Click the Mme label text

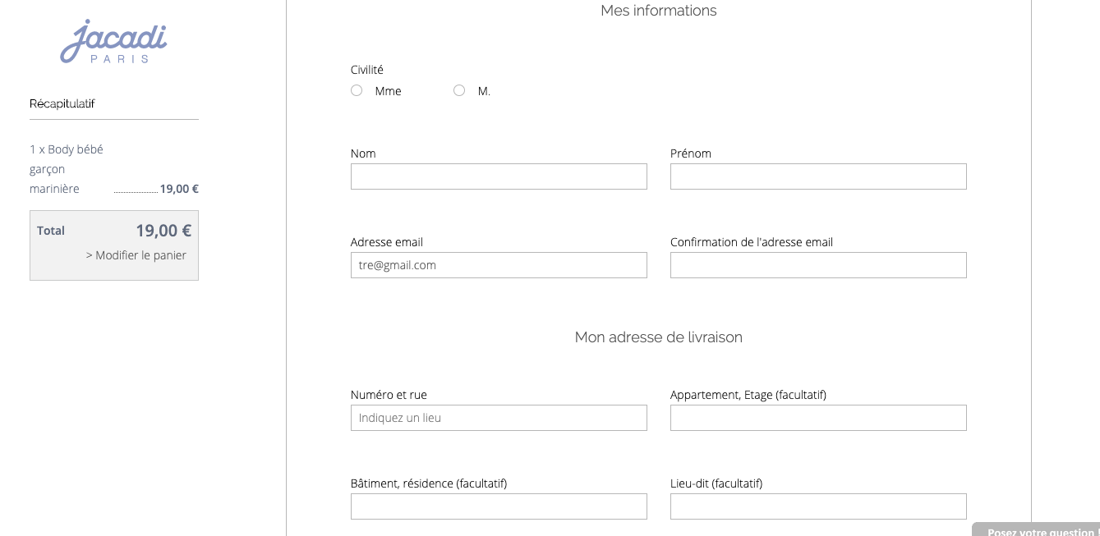coord(388,91)
